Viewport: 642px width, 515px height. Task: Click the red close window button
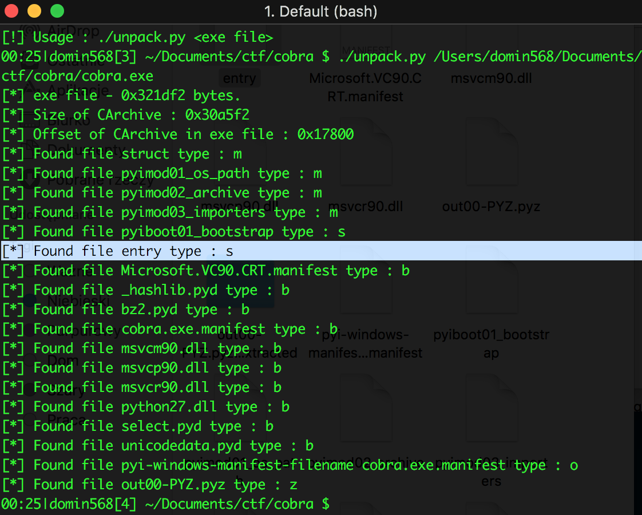pyautogui.click(x=11, y=11)
